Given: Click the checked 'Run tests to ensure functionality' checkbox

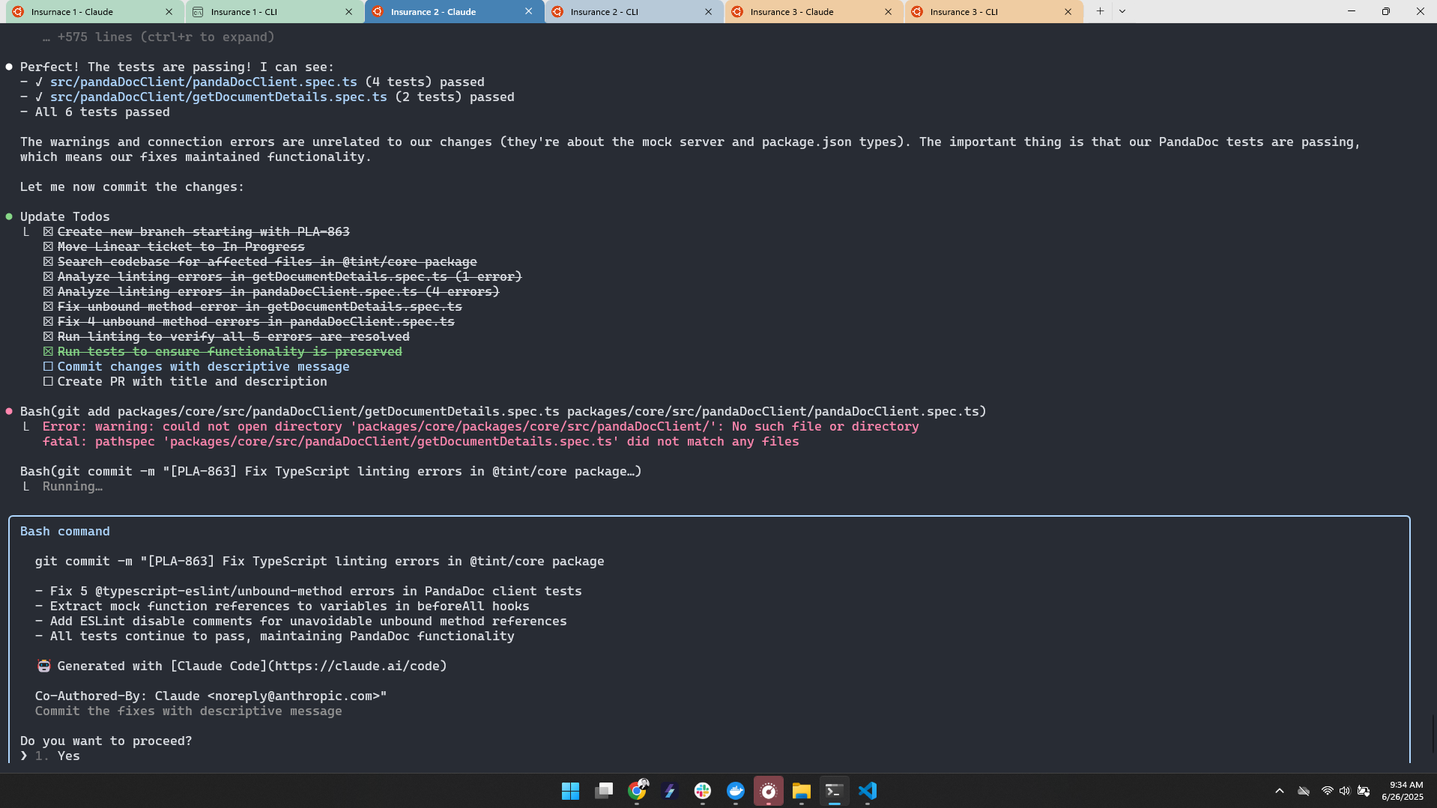Looking at the screenshot, I should tap(48, 352).
